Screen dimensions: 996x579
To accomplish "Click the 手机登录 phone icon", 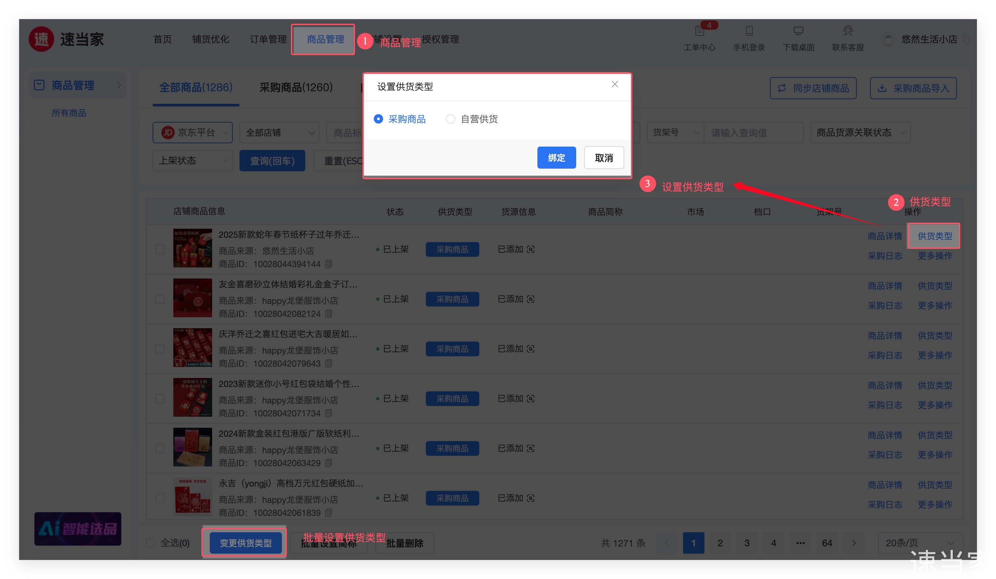I will click(x=749, y=31).
